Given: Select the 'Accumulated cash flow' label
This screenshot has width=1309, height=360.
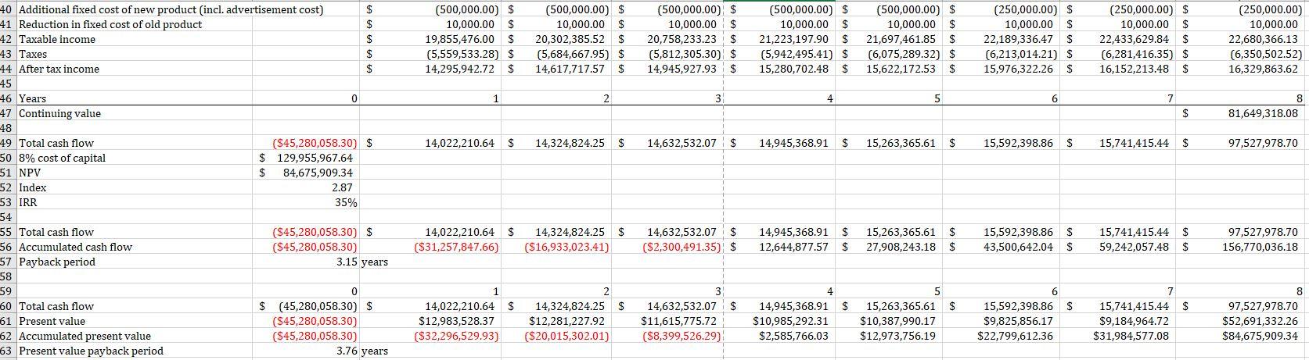Looking at the screenshot, I should pyautogui.click(x=75, y=247).
